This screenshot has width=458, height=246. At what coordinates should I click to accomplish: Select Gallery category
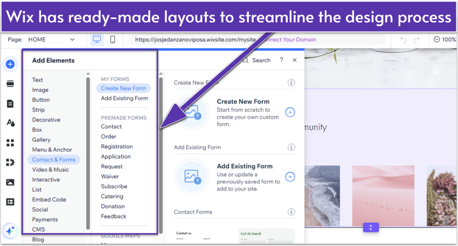[41, 140]
